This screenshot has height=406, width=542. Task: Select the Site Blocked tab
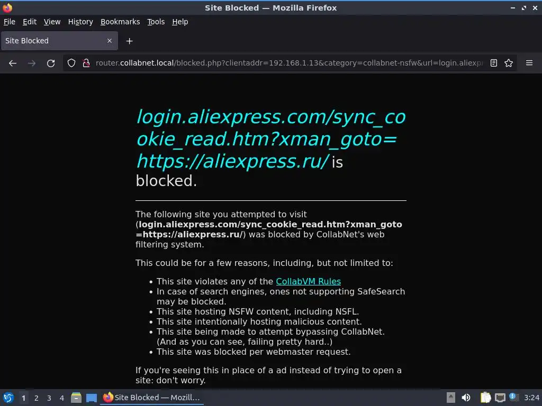[59, 41]
